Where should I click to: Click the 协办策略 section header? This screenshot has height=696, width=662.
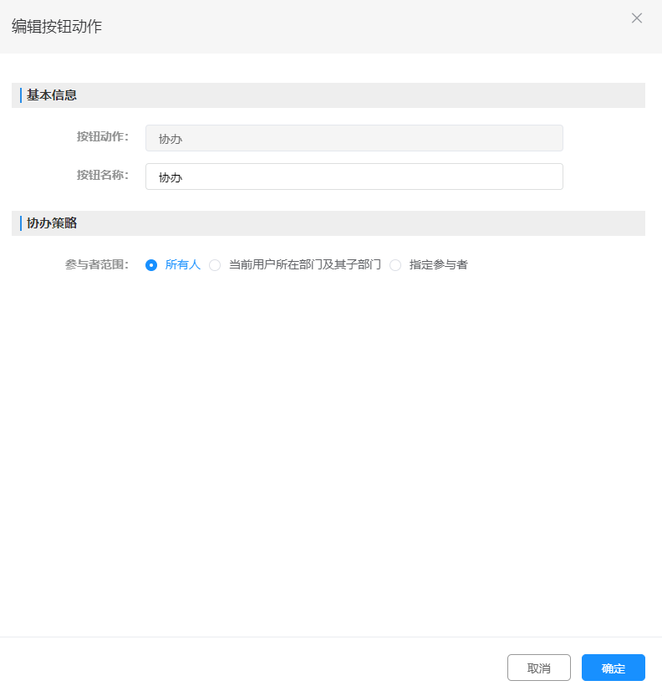[52, 223]
